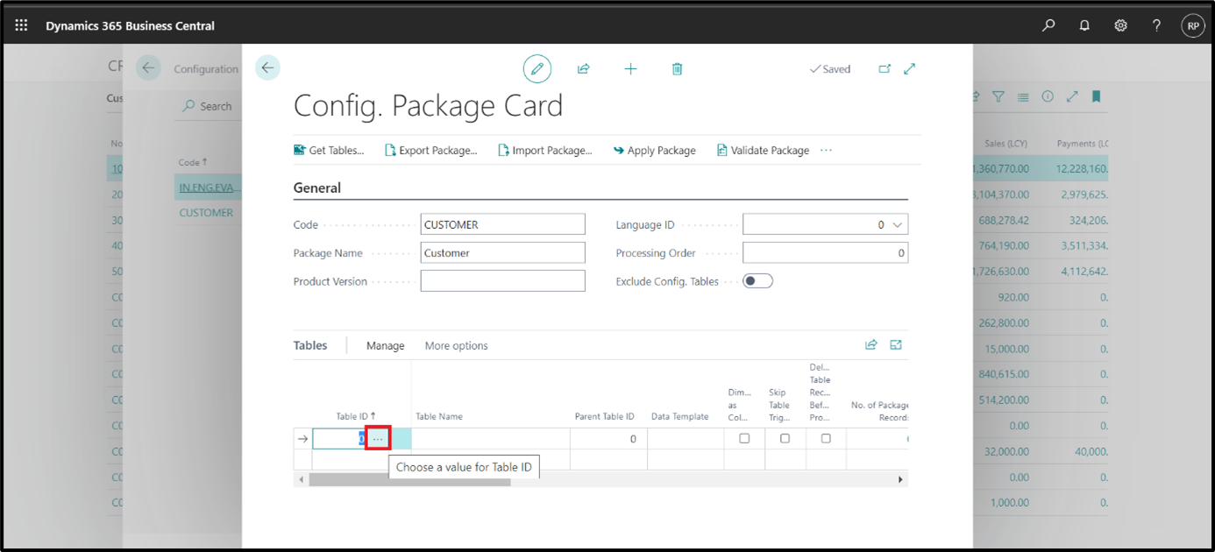1215x552 pixels.
Task: Click the Data Template column header
Action: click(679, 416)
